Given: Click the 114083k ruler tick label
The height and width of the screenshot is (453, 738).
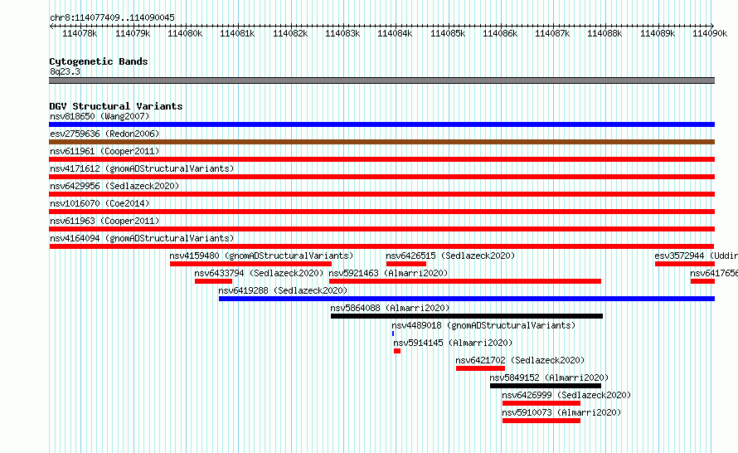Looking at the screenshot, I should [x=342, y=33].
